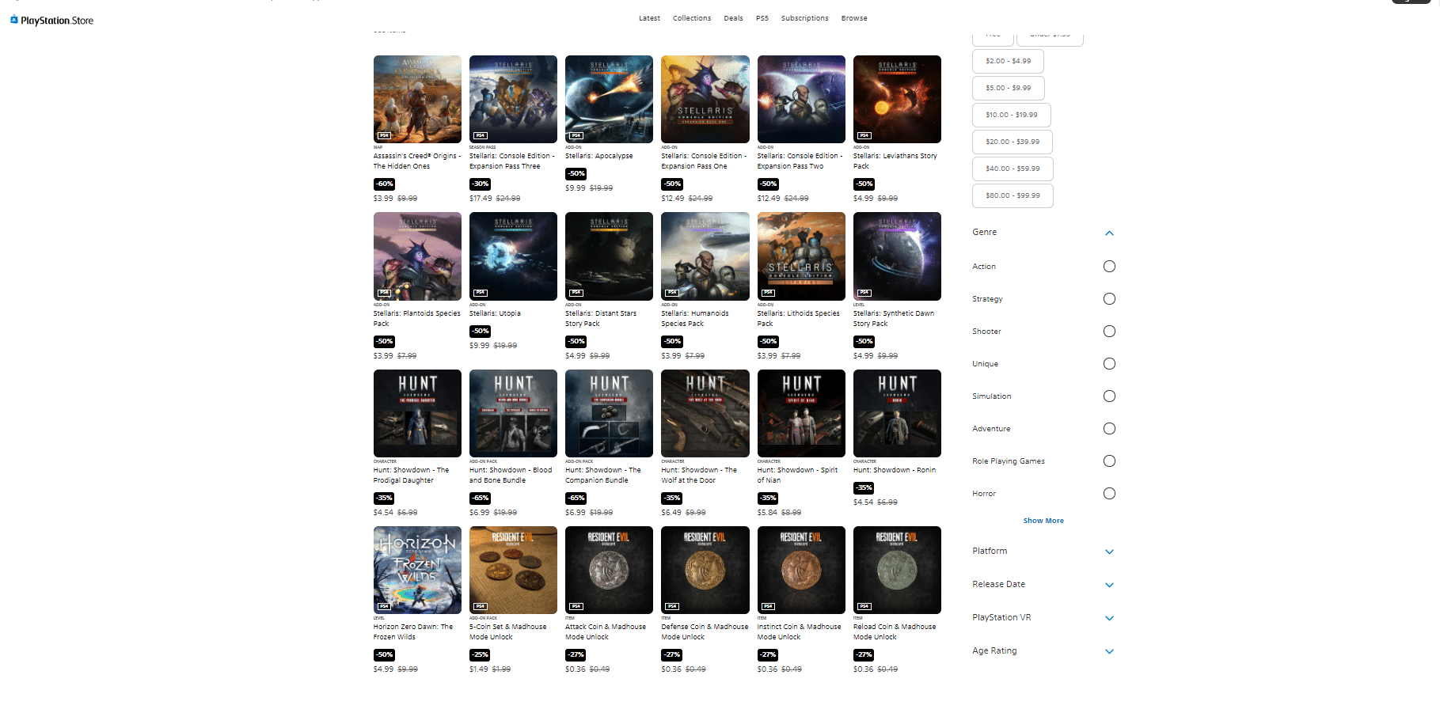Expand the Age Rating filter

pyautogui.click(x=1109, y=651)
